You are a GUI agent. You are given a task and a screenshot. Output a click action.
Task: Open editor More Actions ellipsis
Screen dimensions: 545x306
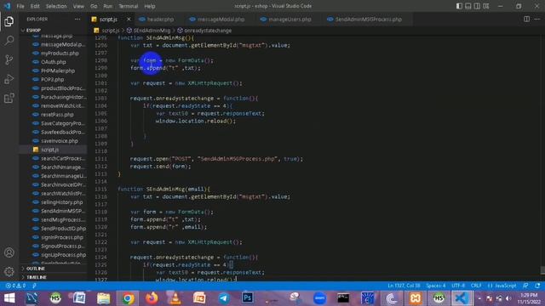click(x=537, y=19)
